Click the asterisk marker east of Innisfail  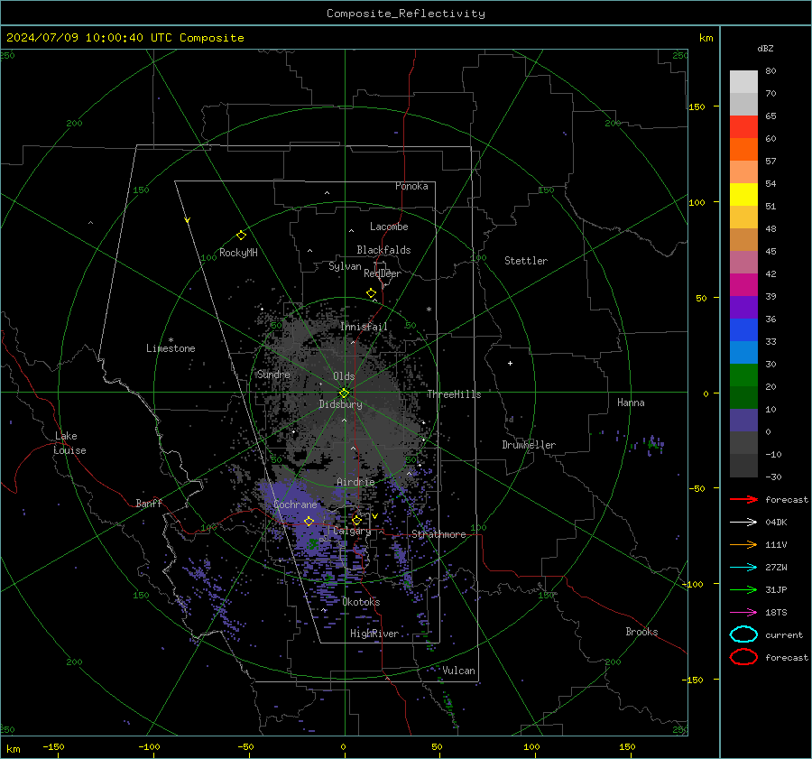pos(429,310)
